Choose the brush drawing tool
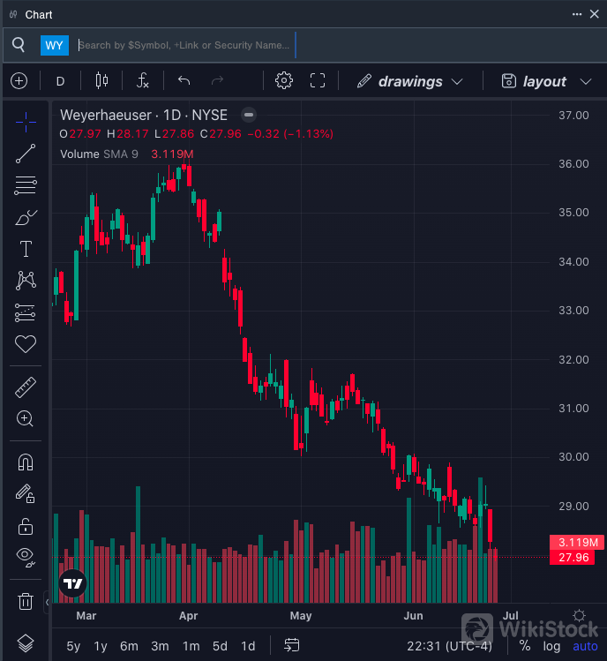This screenshot has width=607, height=661. click(x=26, y=217)
